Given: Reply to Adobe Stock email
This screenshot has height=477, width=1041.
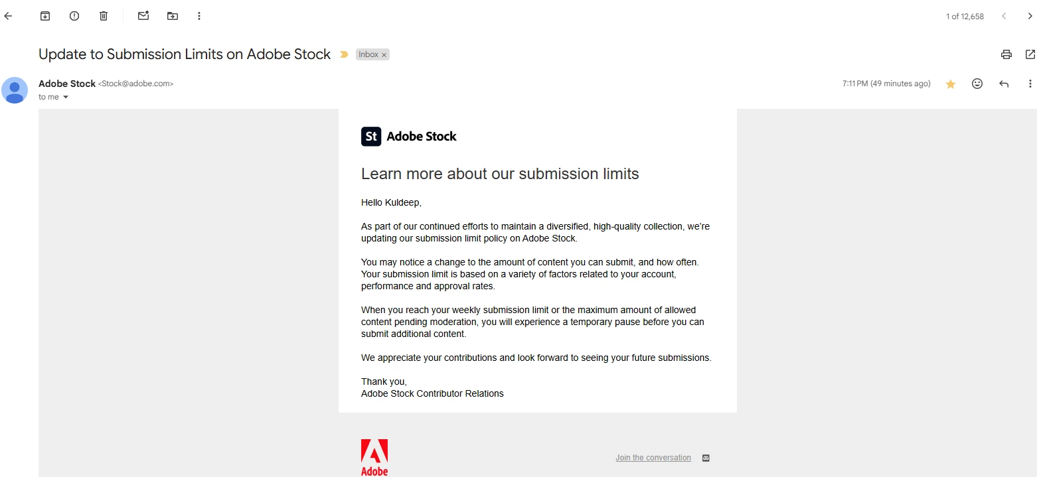Looking at the screenshot, I should (1004, 84).
